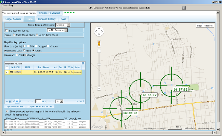Viewport: 222px width, 136px height.
Task: Go to first page of request results
Action: click(28, 101)
